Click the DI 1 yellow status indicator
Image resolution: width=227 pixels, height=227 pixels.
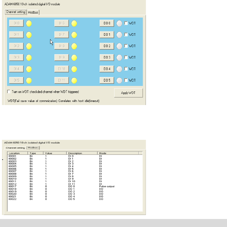29,35
